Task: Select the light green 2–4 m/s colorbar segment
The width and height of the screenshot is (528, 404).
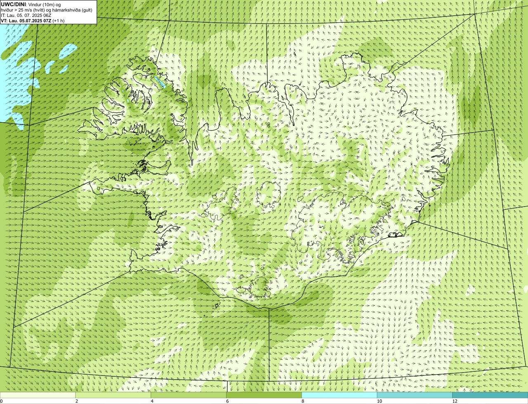Action: 113,395
